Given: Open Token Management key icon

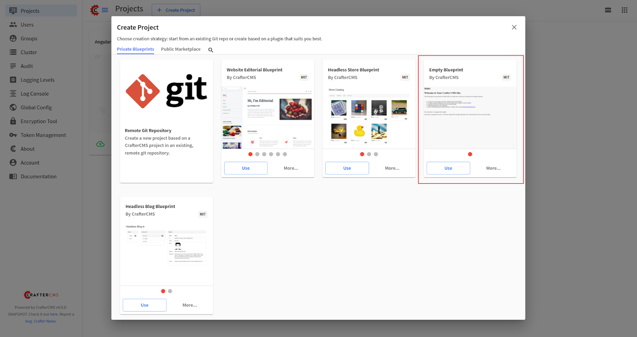Looking at the screenshot, I should (x=13, y=135).
